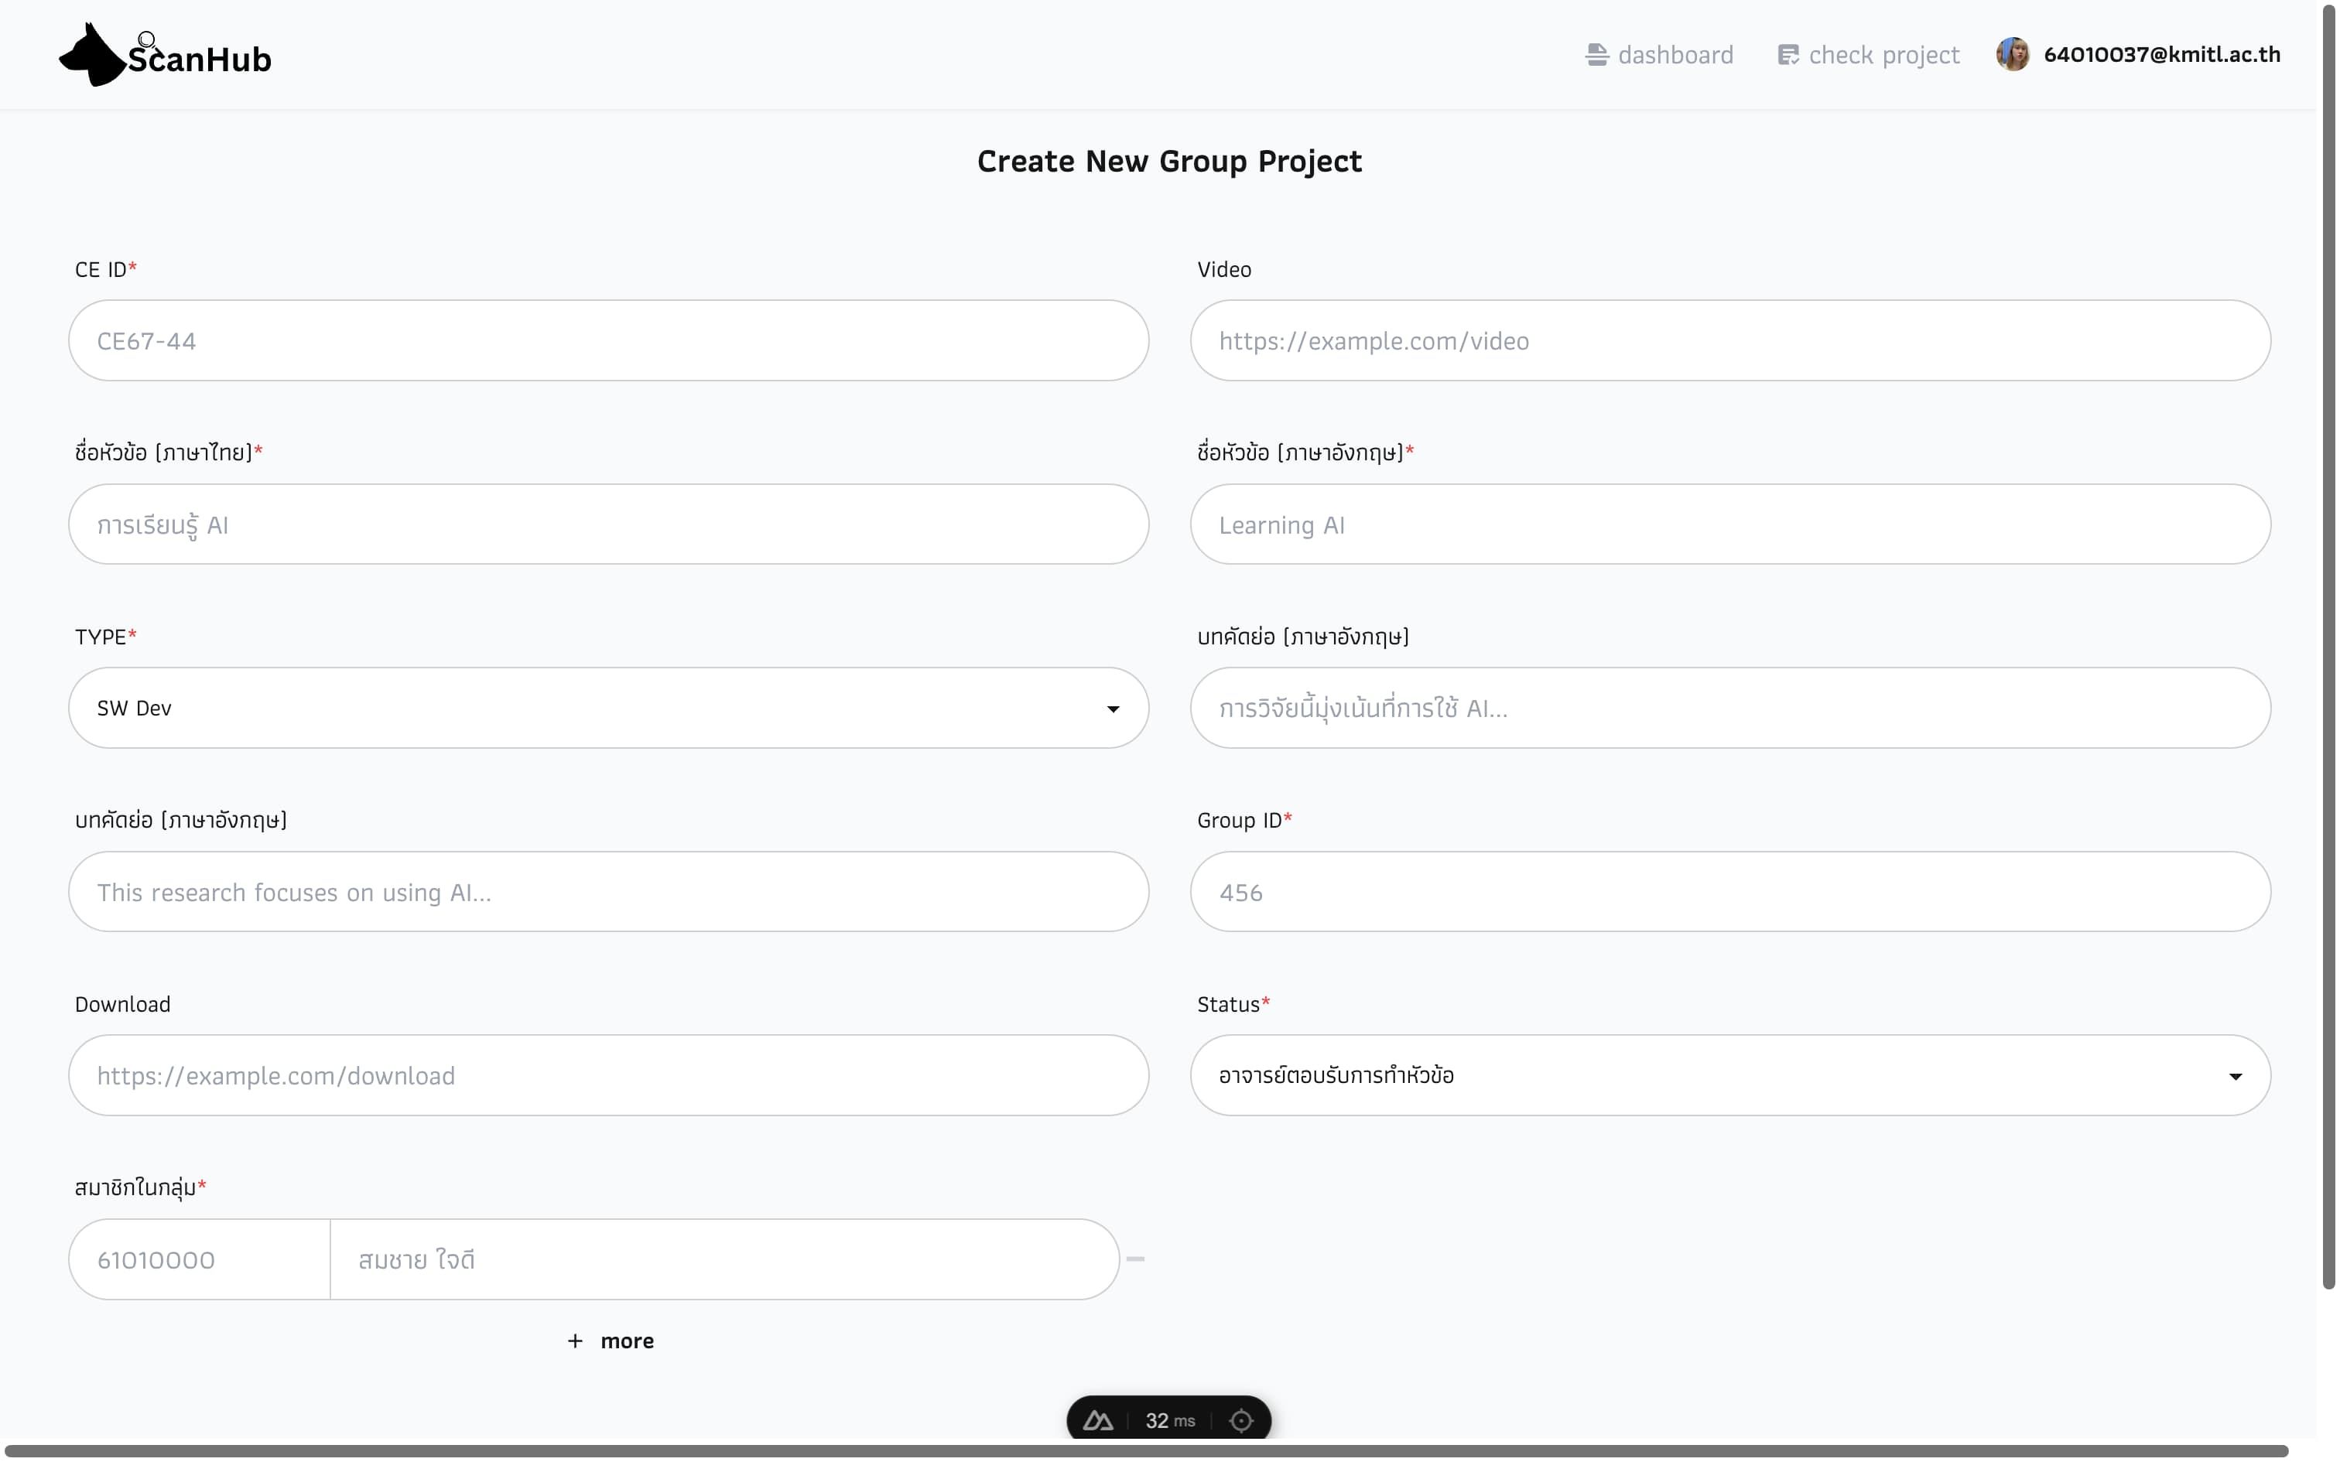The height and width of the screenshot is (1462, 2340).
Task: Click the Download label
Action: [123, 1004]
